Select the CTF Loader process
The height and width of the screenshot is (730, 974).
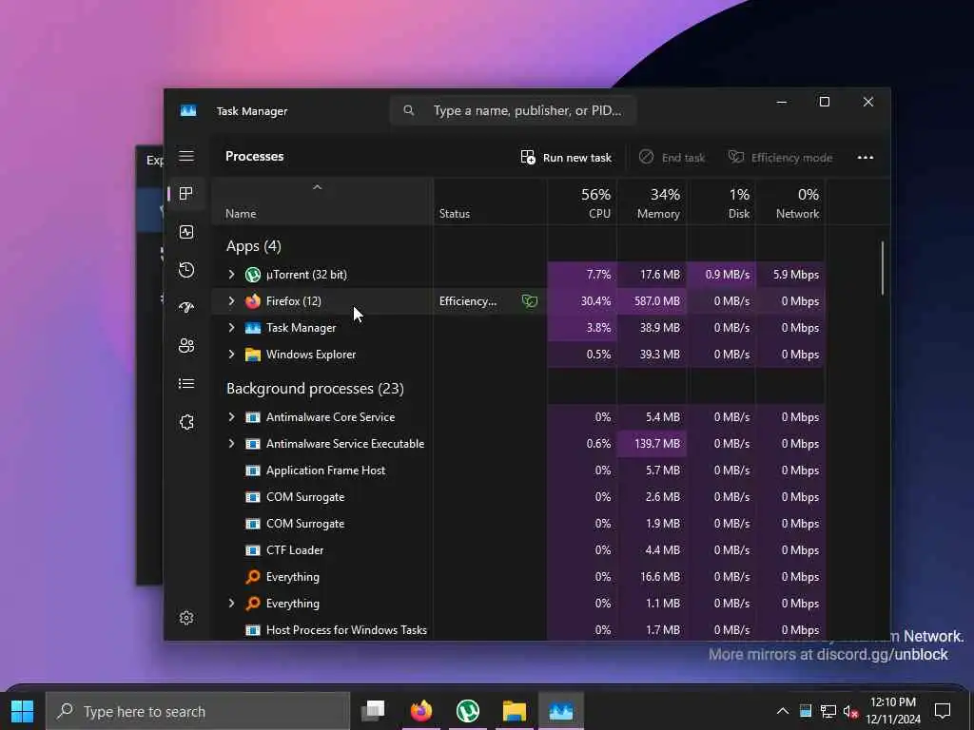click(x=518, y=550)
